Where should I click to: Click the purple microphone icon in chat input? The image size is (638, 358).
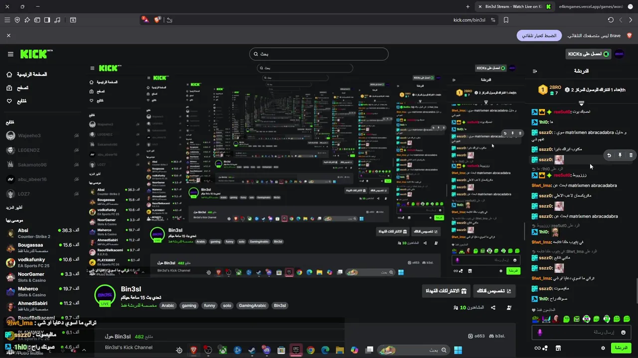(540, 332)
